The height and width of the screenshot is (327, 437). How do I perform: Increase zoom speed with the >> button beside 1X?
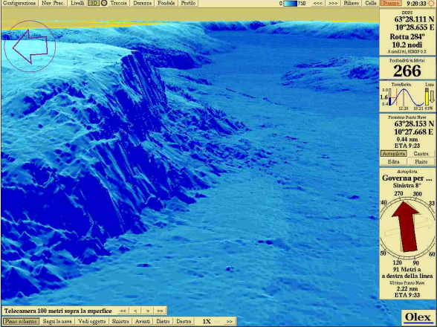[x=229, y=321]
